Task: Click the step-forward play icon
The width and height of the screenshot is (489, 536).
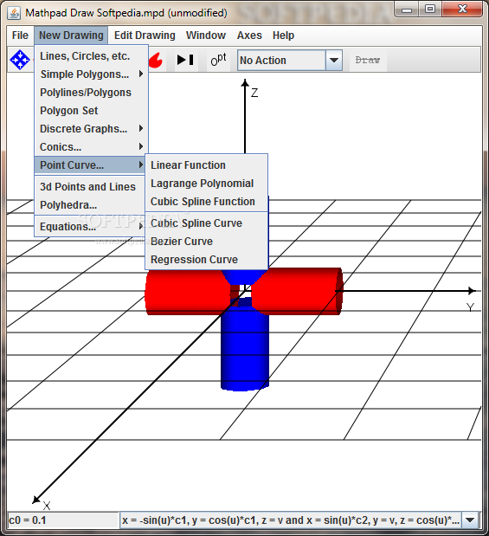Action: (185, 60)
